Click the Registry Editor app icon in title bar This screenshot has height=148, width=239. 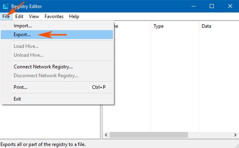click(6, 6)
